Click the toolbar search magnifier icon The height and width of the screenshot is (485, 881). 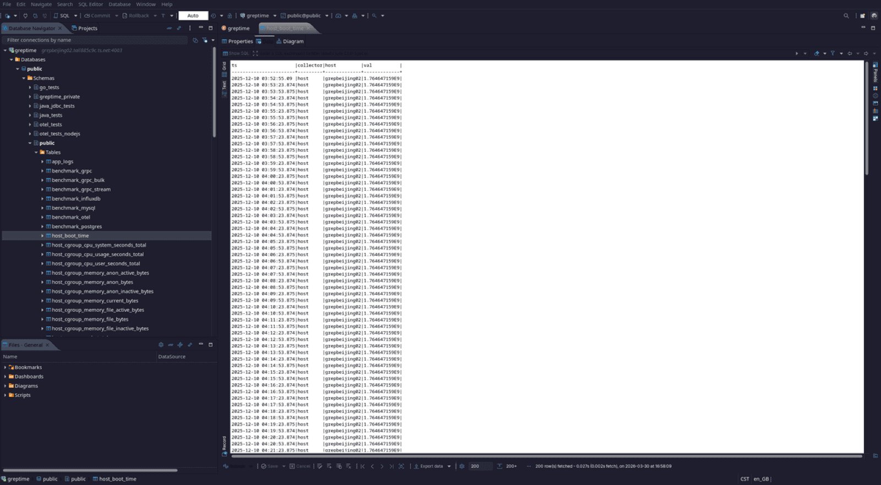coord(374,15)
